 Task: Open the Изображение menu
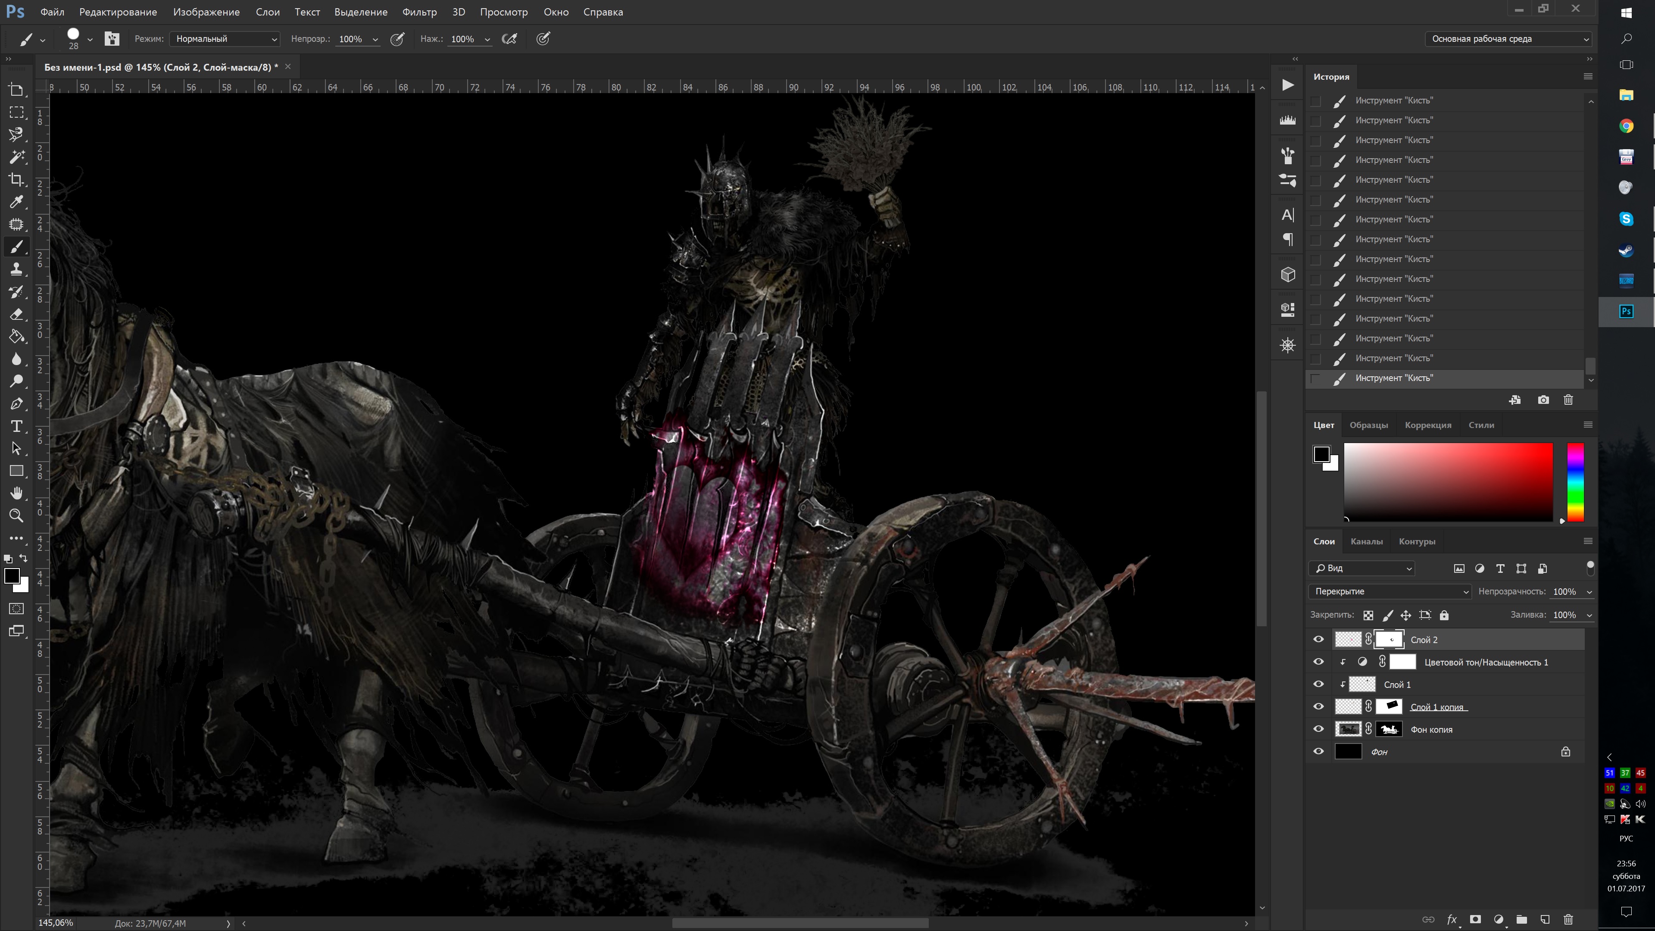tap(206, 12)
